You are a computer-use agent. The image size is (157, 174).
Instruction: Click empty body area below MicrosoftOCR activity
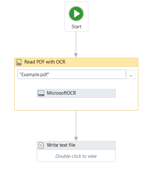pos(76,104)
